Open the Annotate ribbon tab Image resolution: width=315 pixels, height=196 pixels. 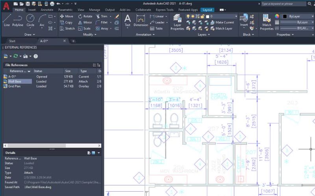47,9
